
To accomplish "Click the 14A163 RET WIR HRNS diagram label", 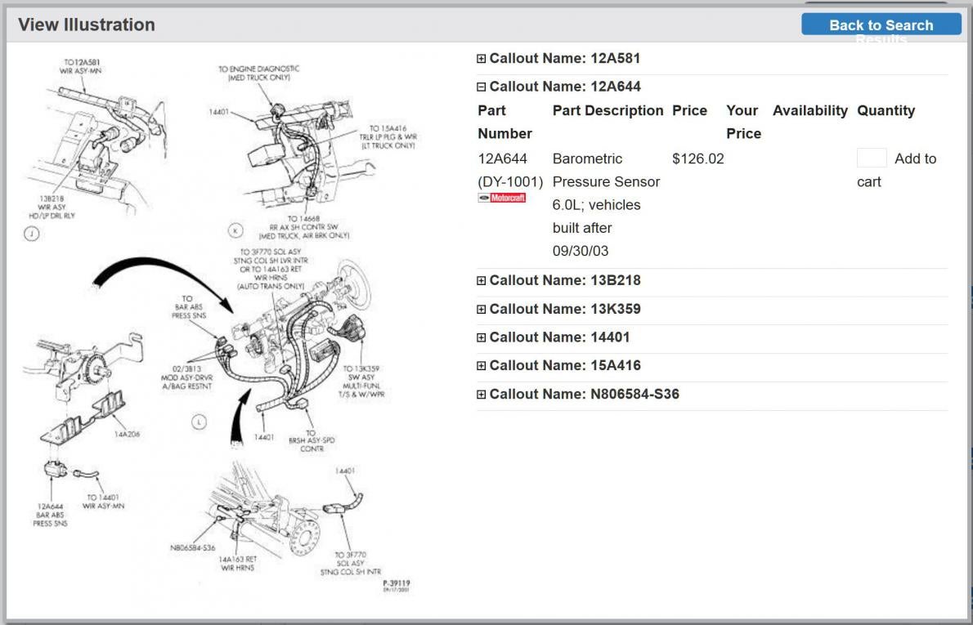I will (x=237, y=564).
